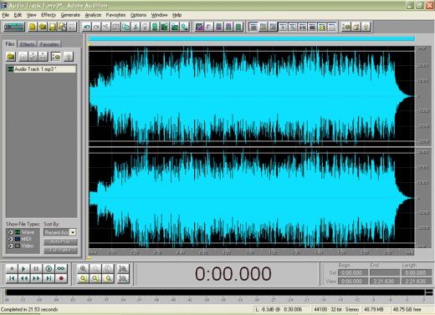Toggle the Full Paths button

tap(60, 250)
